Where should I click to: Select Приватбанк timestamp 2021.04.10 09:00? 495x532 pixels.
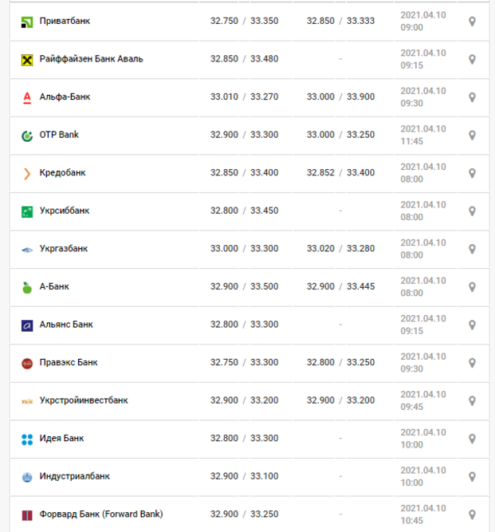(x=423, y=21)
